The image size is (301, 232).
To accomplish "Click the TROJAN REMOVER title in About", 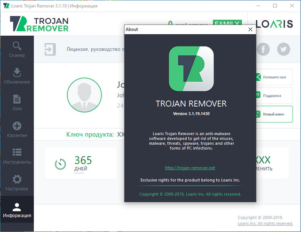I will click(x=191, y=104).
